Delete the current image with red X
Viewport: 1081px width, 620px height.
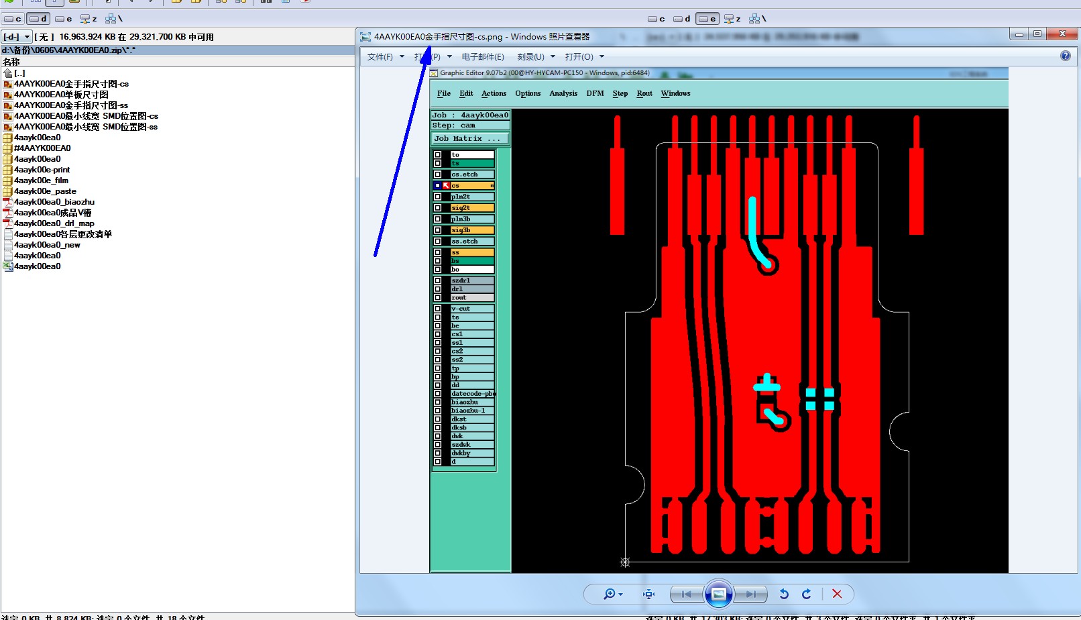(x=837, y=594)
